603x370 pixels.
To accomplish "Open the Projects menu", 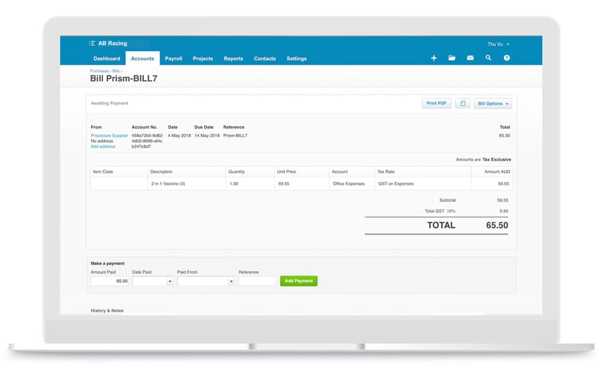I will pos(202,59).
